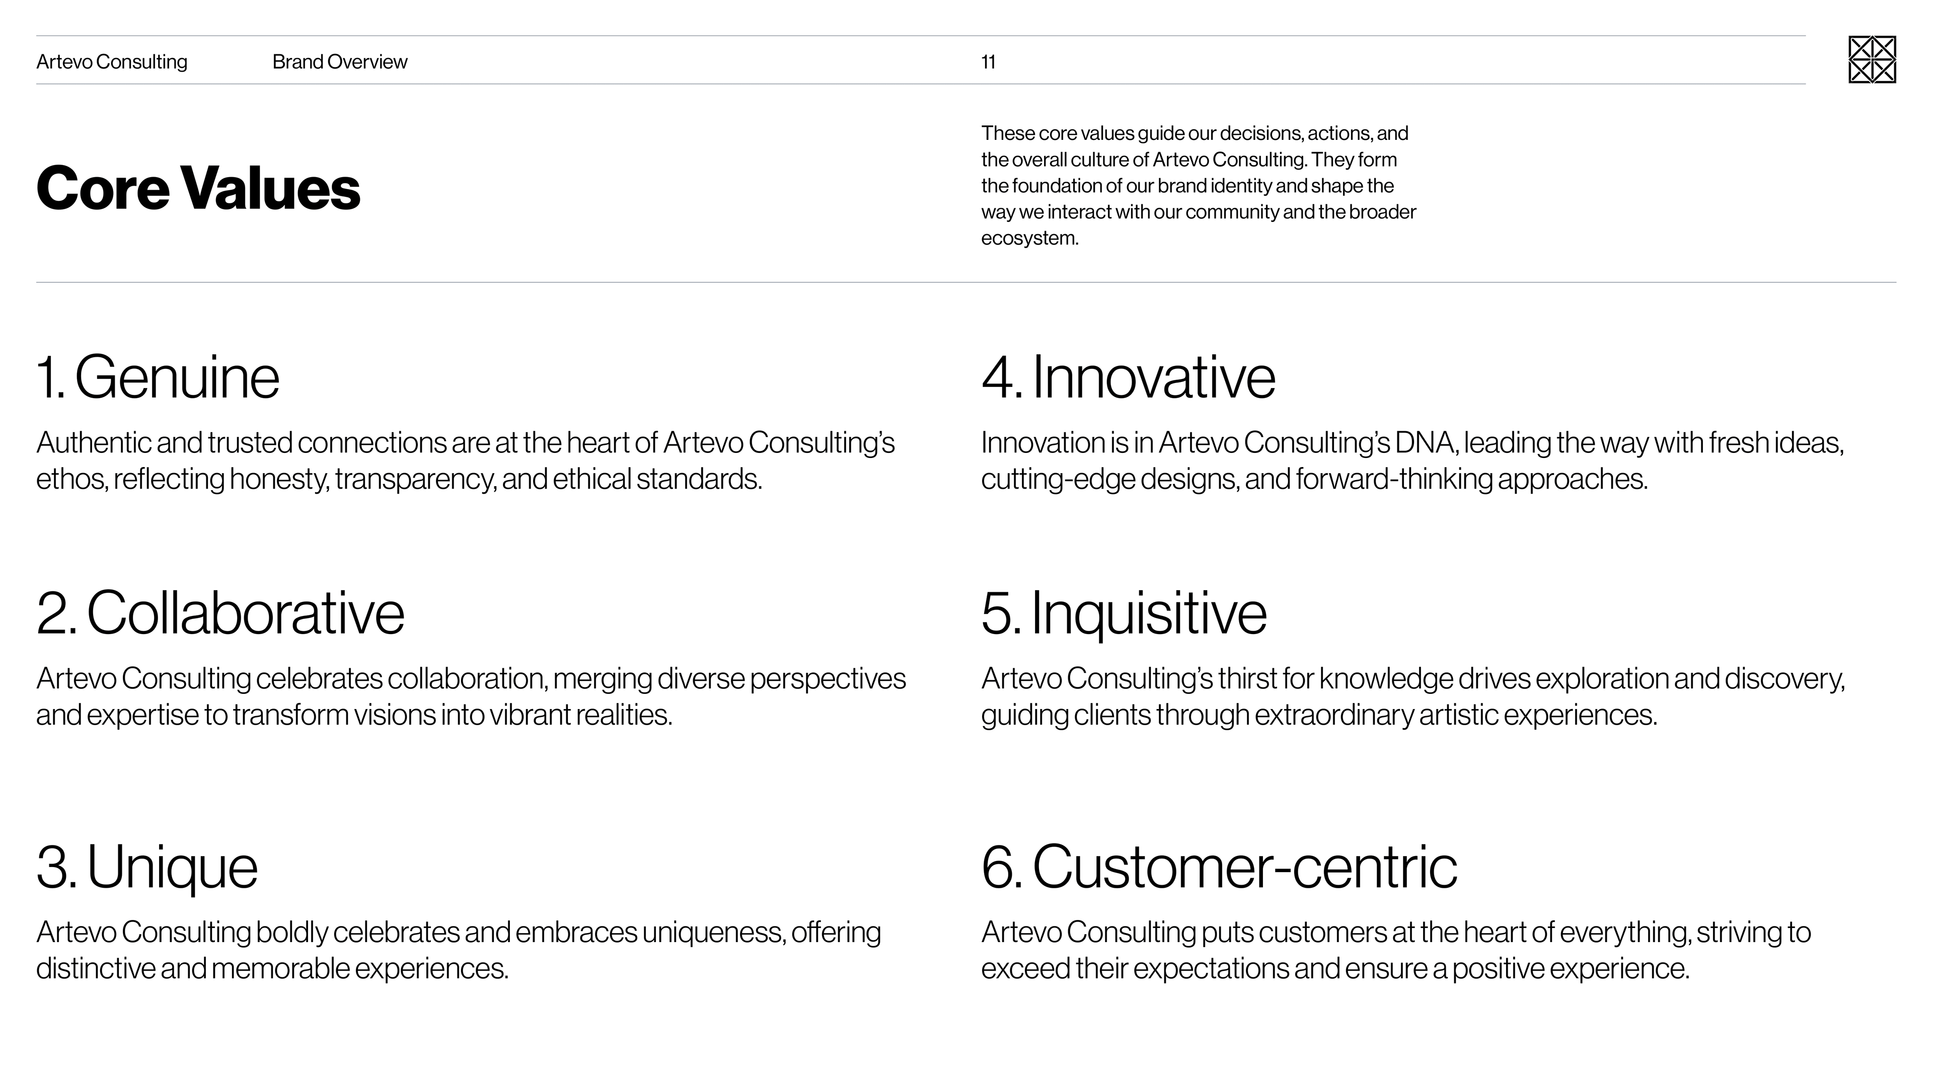The height and width of the screenshot is (1087, 1933).
Task: Click the description about thirst for knowledge
Action: click(1412, 696)
